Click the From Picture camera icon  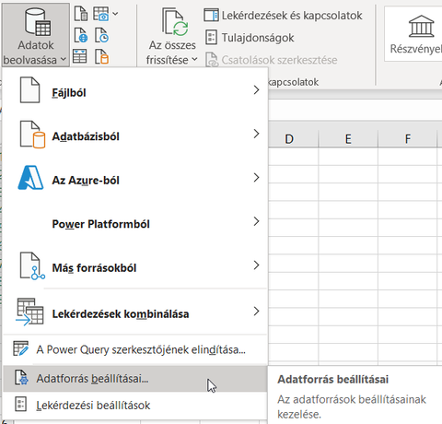[x=101, y=14]
